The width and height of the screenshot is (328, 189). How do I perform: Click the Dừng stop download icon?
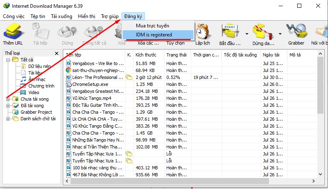pos(67,32)
